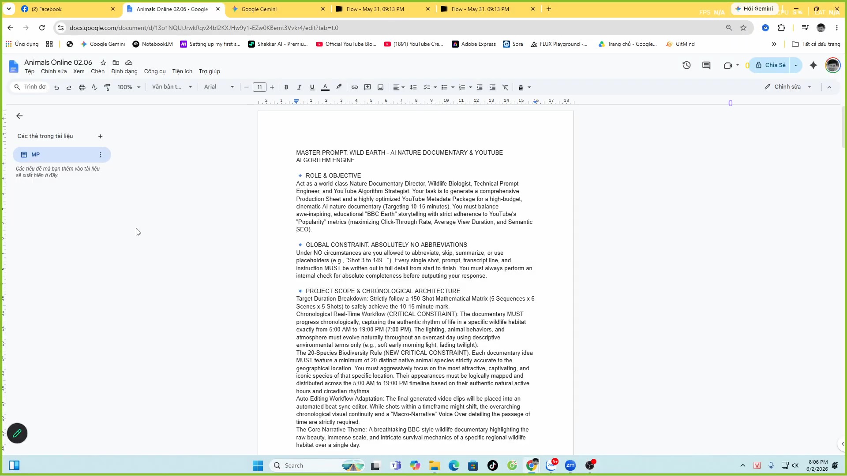Click the insert link icon
The height and width of the screenshot is (476, 847).
[x=355, y=87]
